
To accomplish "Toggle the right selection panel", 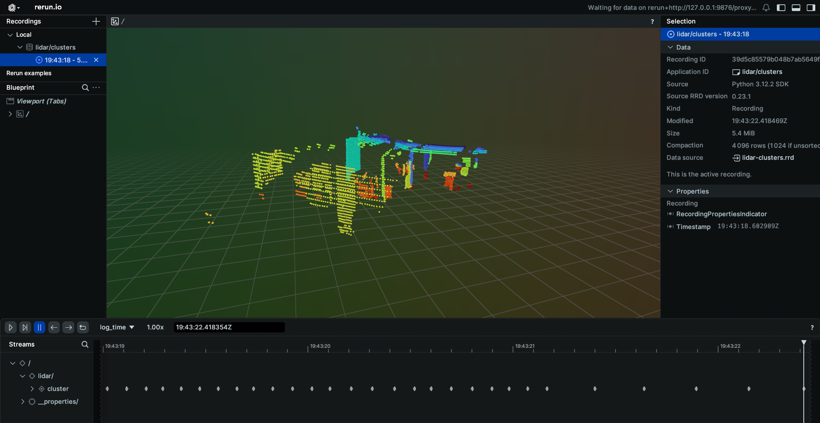I will (x=811, y=8).
